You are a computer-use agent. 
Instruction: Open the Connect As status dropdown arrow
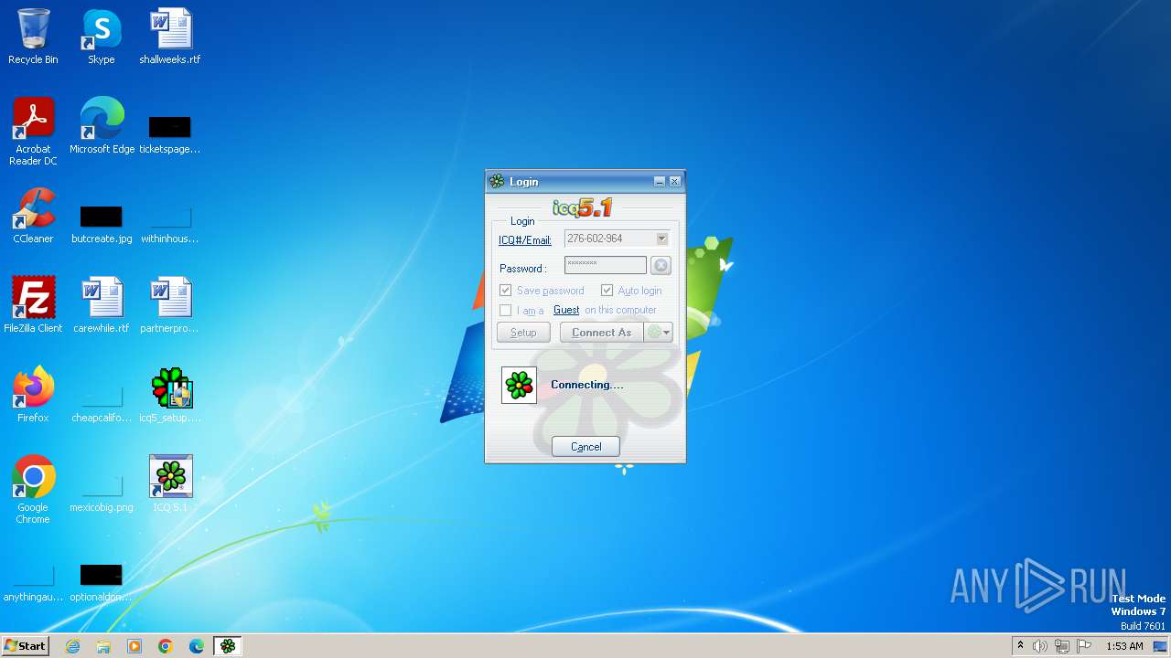(x=659, y=333)
